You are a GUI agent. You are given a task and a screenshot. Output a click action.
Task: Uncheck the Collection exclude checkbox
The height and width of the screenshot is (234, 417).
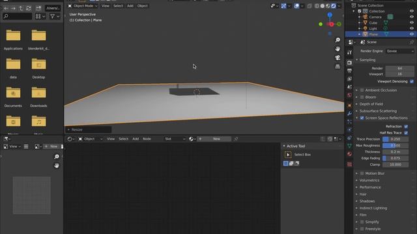359,11
